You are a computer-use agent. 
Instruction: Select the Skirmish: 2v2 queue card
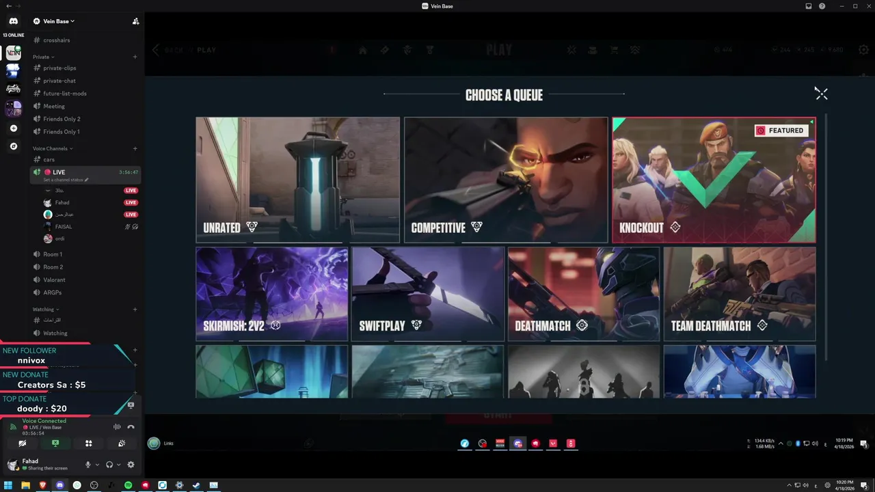click(271, 294)
